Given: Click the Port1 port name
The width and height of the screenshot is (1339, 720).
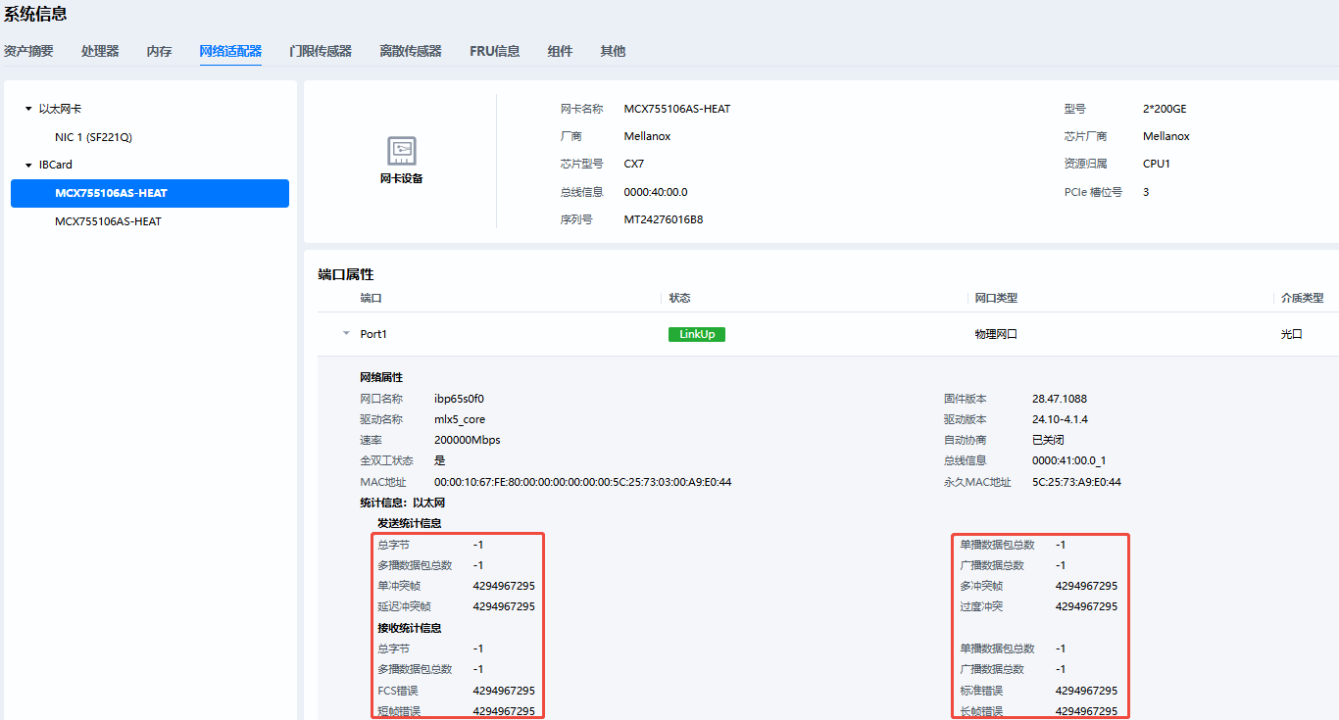Looking at the screenshot, I should click(373, 334).
